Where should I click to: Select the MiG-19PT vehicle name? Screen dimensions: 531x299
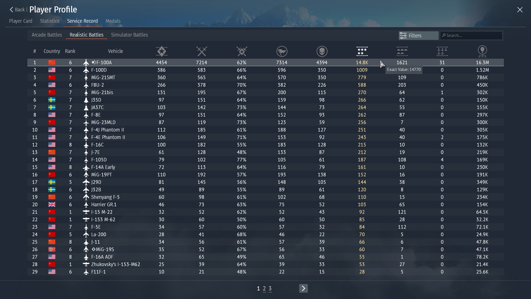[x=101, y=175]
